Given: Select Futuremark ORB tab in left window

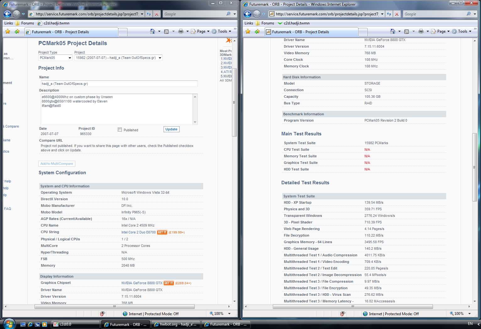Looking at the screenshot, I should pos(71,32).
